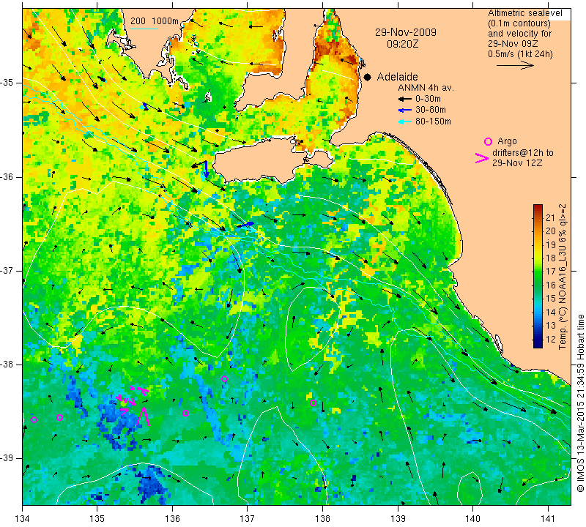Click the magenta Argo circle in legend
The image size is (586, 527).
(x=488, y=141)
